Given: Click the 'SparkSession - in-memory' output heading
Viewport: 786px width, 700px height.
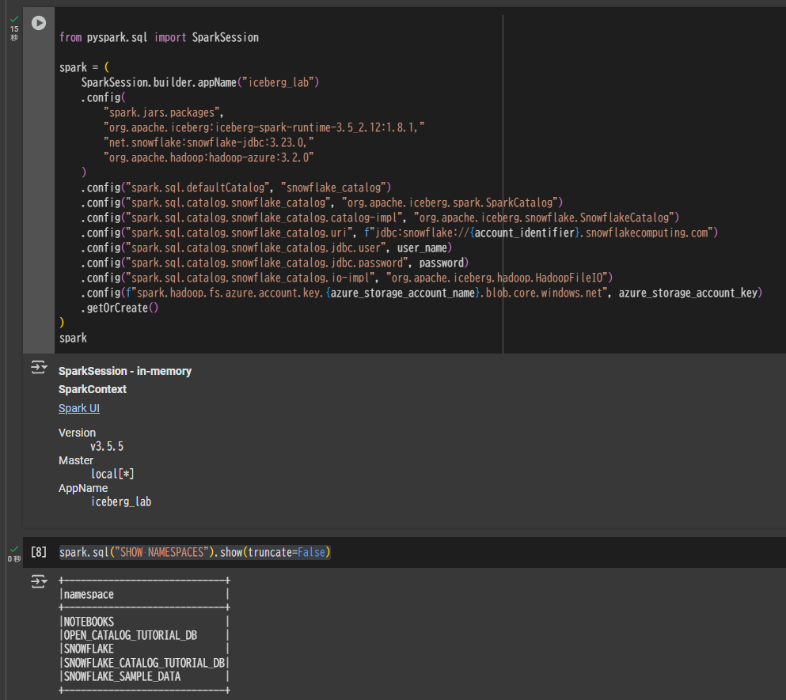Looking at the screenshot, I should pyautogui.click(x=125, y=371).
